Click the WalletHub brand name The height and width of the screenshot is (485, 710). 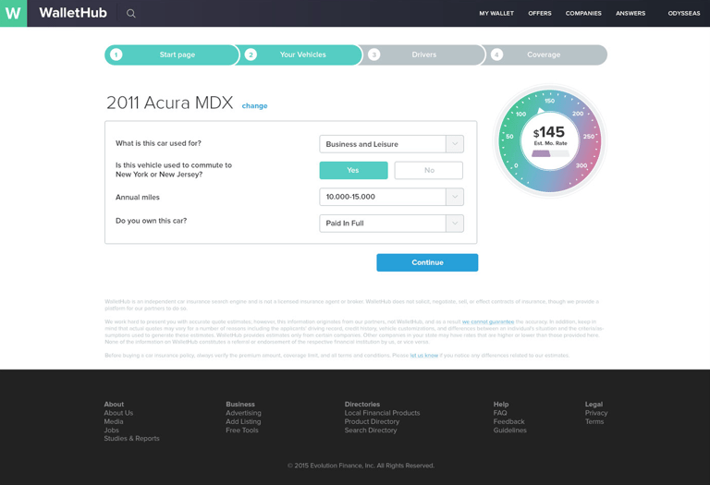pos(73,13)
